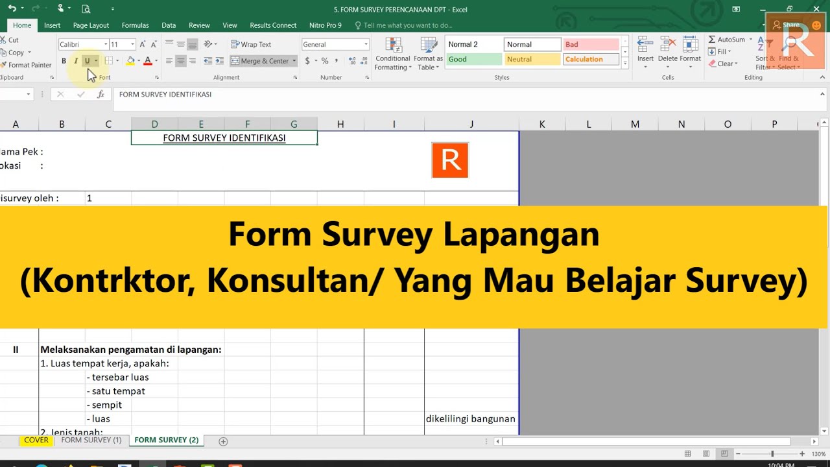Decrease font size with smaller A
Screen dimensions: 830x467
[153, 44]
